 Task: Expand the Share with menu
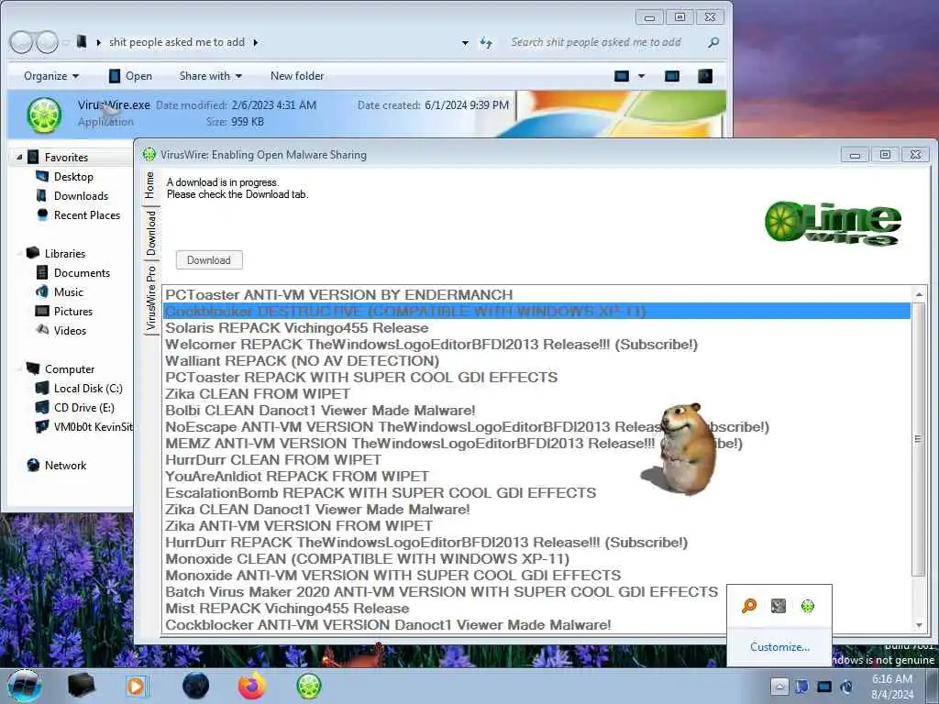pyautogui.click(x=211, y=76)
